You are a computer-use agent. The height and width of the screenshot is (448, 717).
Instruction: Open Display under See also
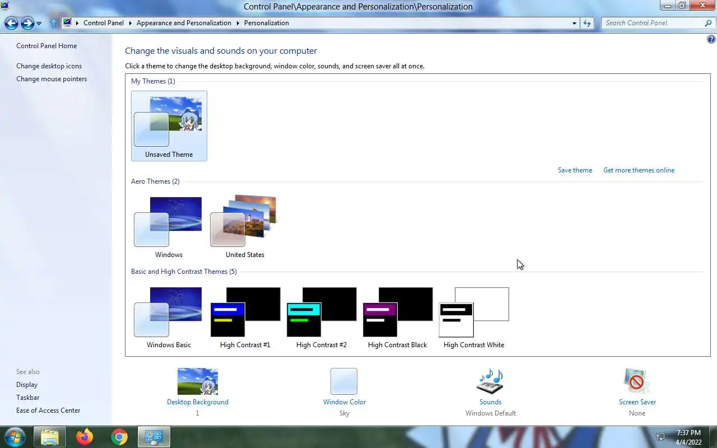27,385
